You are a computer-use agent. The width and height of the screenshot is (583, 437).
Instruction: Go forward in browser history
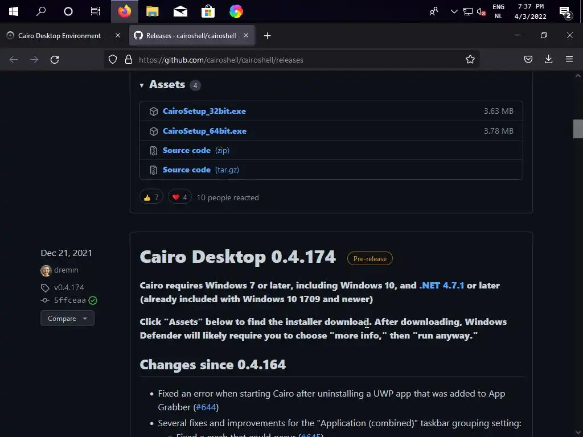pyautogui.click(x=34, y=59)
